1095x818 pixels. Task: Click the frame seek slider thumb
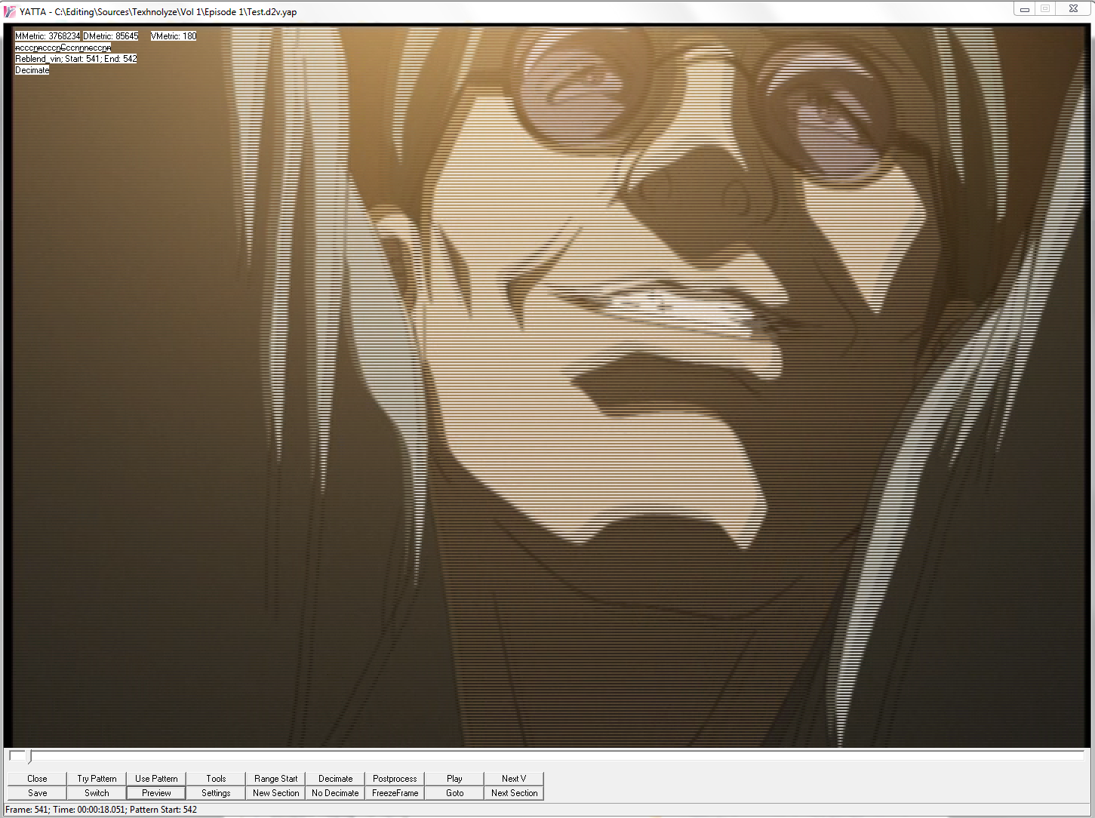coord(30,756)
